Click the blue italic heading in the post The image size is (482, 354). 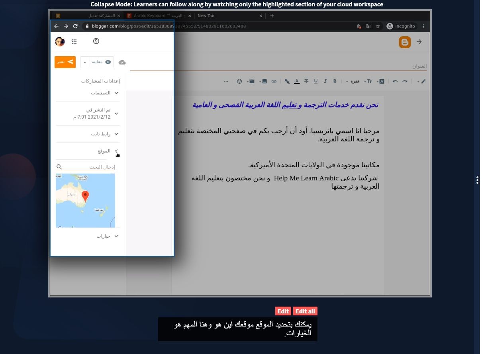[x=285, y=105]
